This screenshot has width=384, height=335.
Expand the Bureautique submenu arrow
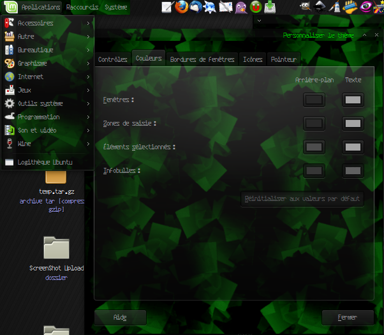[x=88, y=50]
